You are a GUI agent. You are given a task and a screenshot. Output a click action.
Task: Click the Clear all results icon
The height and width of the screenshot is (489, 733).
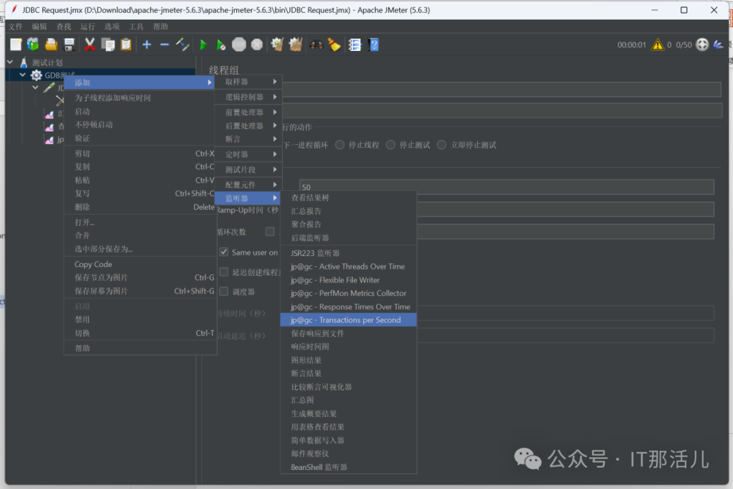pyautogui.click(x=295, y=44)
